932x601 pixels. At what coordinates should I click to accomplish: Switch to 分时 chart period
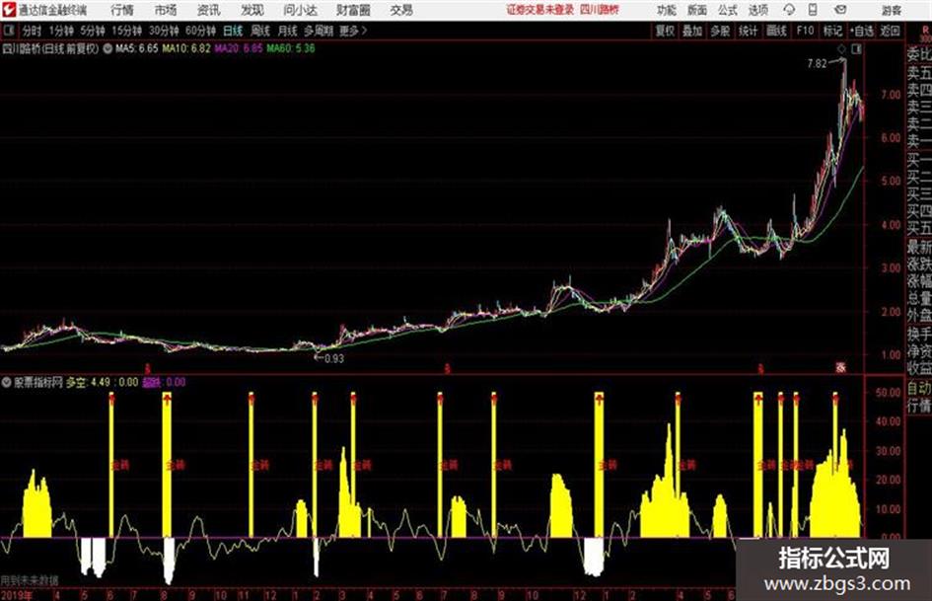pyautogui.click(x=32, y=31)
